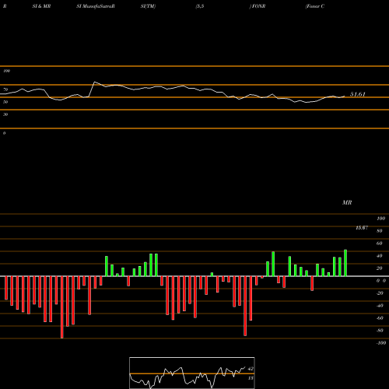Click the "100" label on the RSI chart
389x389 pixels.
[x=6, y=71]
